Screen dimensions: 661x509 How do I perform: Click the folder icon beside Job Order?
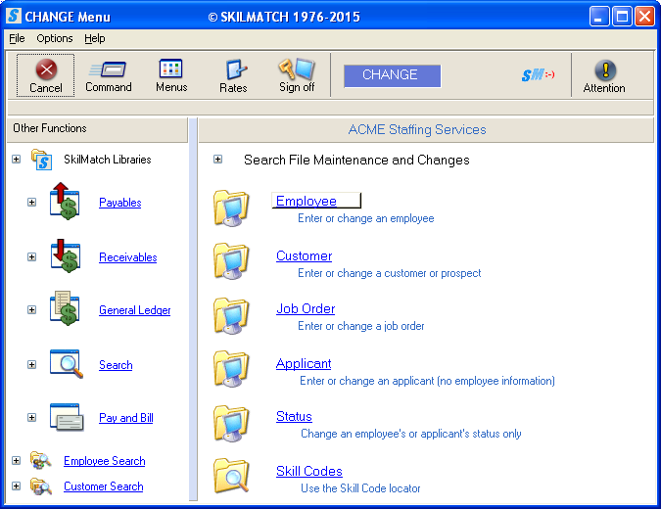(x=231, y=316)
